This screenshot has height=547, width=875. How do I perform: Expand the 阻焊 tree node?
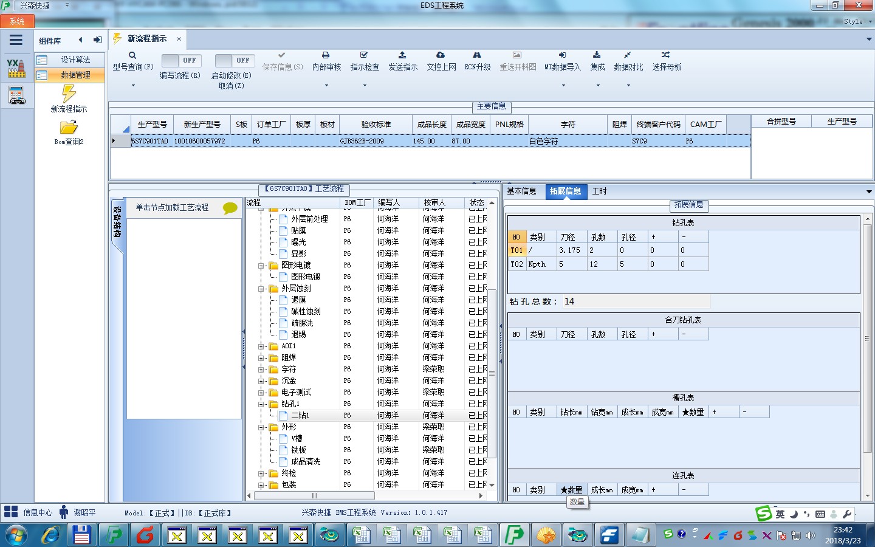262,358
